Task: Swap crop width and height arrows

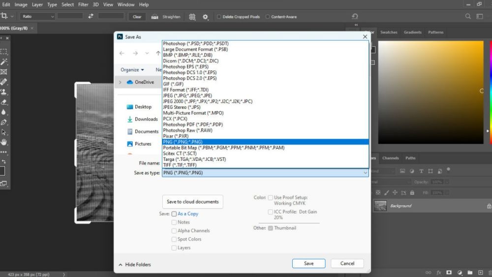Action: click(91, 16)
